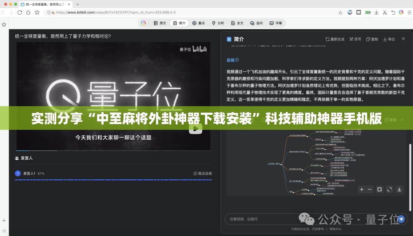Click the 总结 heading text
This screenshot has height=236, width=413.
231,60
